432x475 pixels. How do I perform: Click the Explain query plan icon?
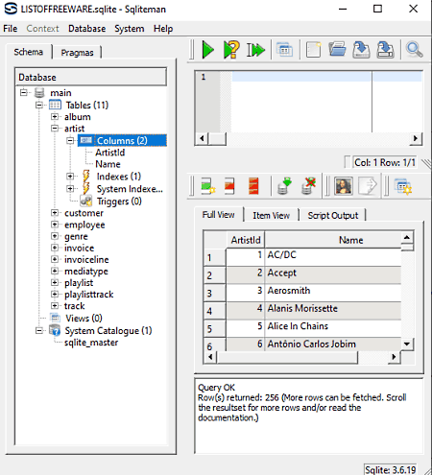point(231,50)
